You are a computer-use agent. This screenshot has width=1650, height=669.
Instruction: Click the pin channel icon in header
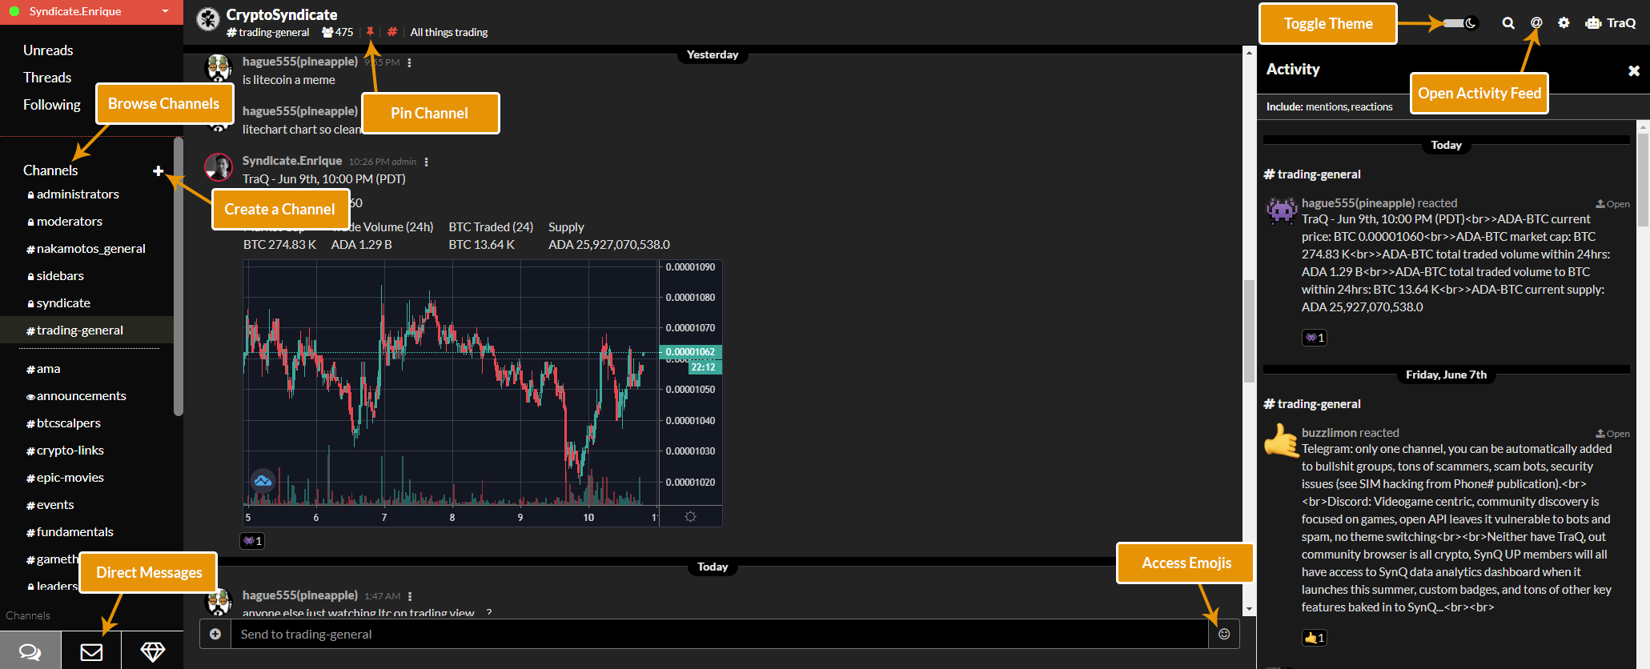click(x=370, y=32)
